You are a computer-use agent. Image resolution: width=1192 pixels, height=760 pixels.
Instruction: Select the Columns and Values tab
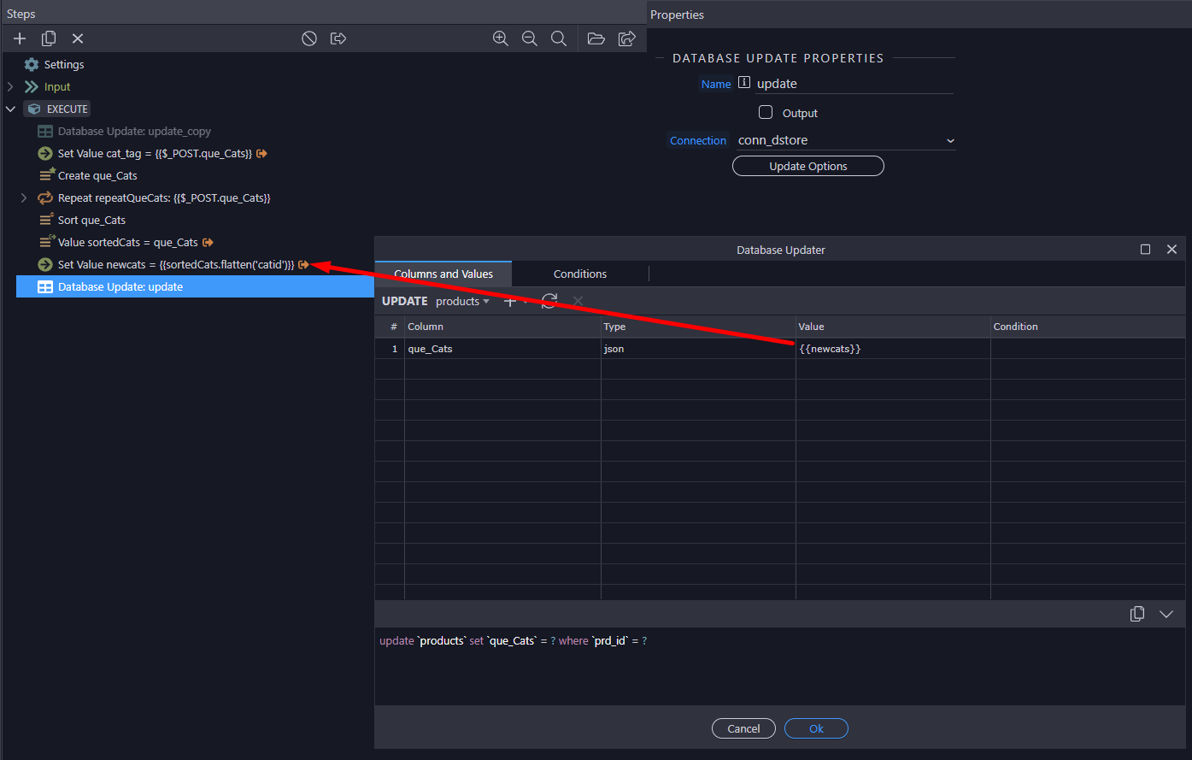(x=443, y=274)
